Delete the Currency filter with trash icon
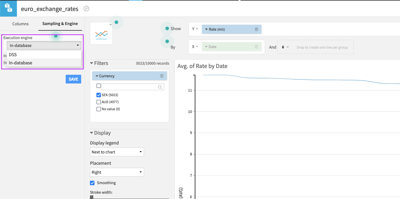400x199 pixels. (162, 76)
